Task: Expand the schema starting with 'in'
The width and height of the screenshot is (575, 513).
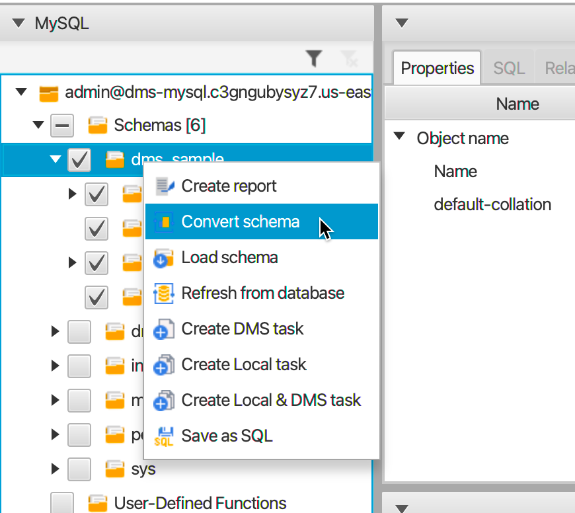Action: point(55,365)
